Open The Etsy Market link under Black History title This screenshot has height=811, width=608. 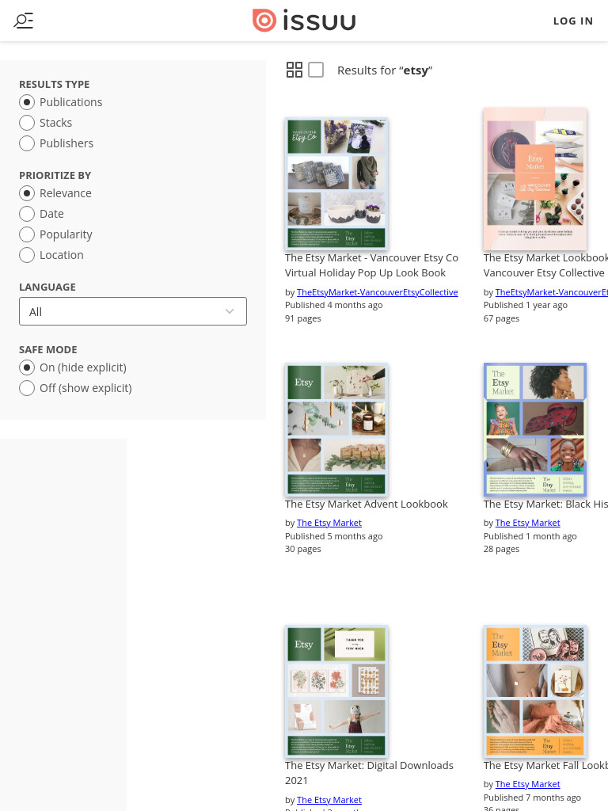coord(528,523)
